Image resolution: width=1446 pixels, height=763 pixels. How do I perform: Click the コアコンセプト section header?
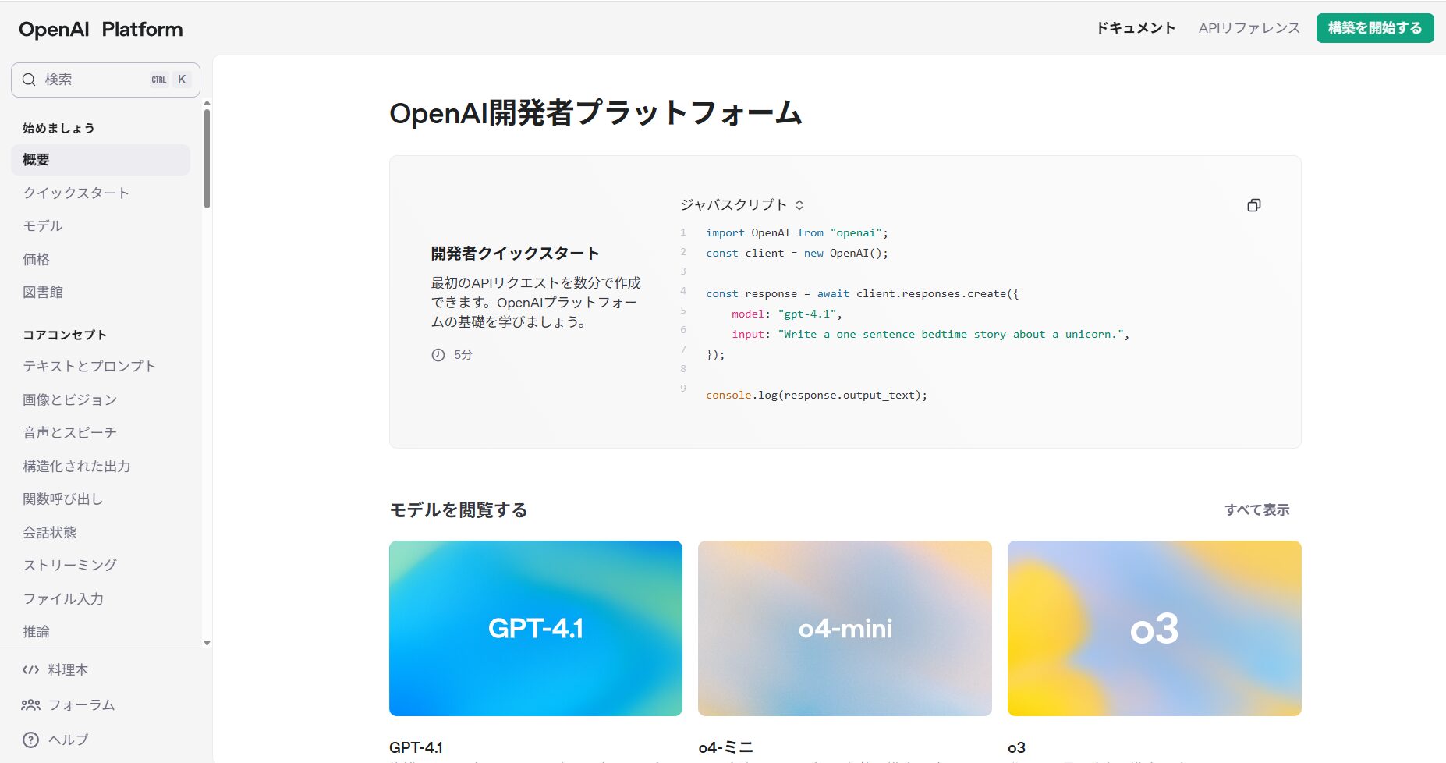tap(65, 335)
